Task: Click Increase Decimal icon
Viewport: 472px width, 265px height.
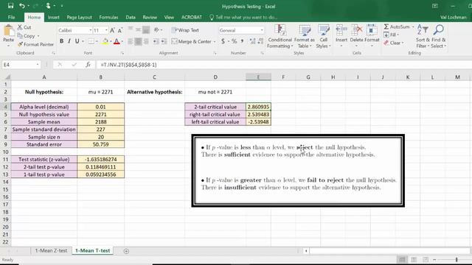Action: [252, 41]
